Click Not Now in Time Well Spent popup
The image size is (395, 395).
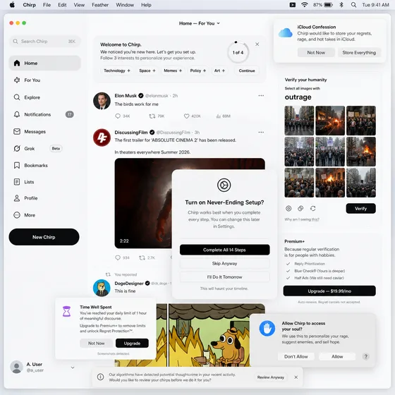(96, 343)
